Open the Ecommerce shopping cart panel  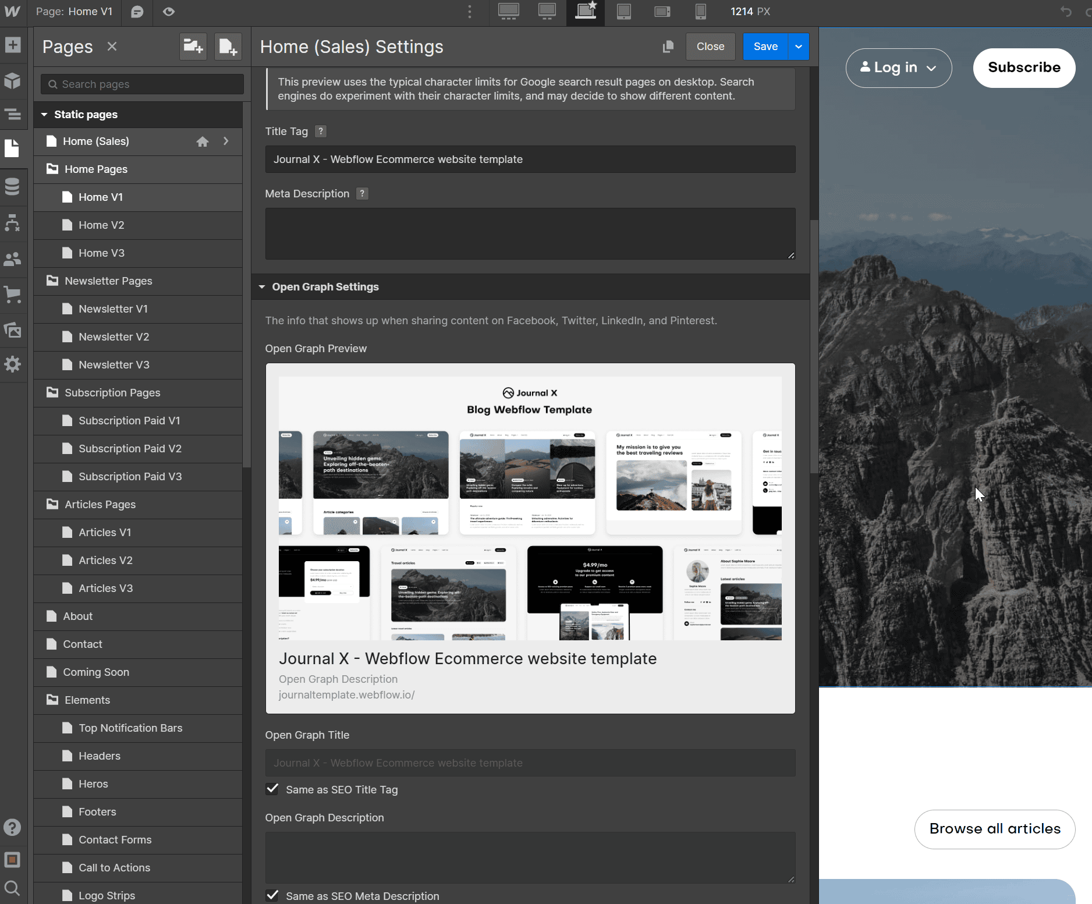click(x=13, y=294)
